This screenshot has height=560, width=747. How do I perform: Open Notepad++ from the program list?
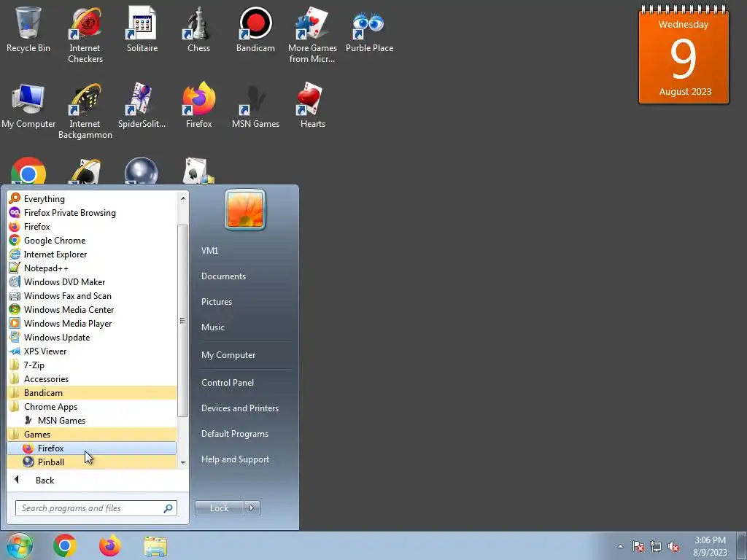tap(92, 268)
